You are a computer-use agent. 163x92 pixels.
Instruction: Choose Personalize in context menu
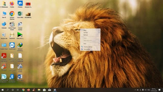pyautogui.click(x=90, y=49)
